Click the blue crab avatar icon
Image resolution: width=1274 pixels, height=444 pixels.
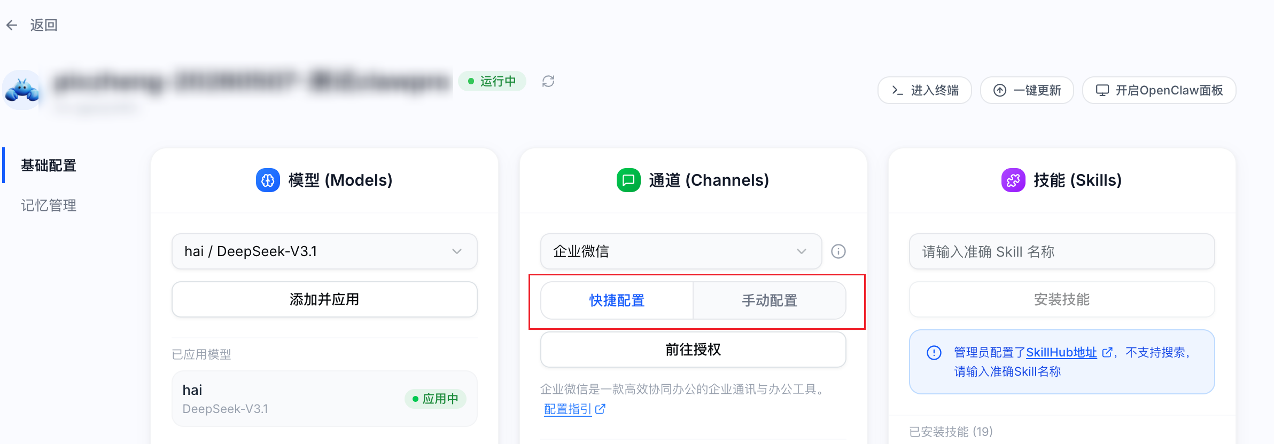tap(22, 90)
